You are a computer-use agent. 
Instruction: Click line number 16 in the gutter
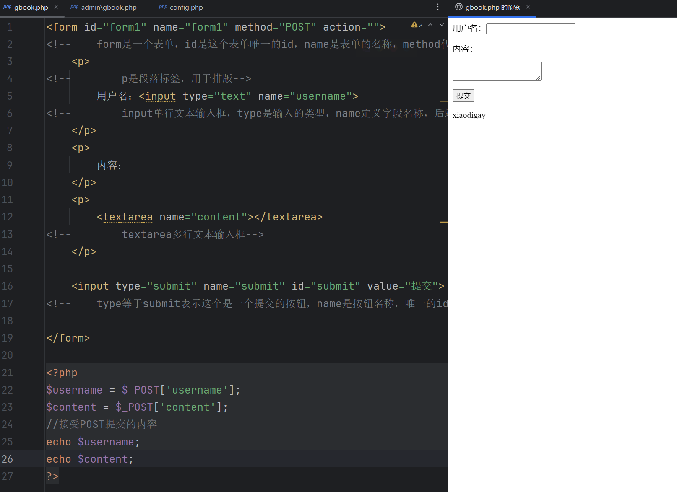click(7, 286)
